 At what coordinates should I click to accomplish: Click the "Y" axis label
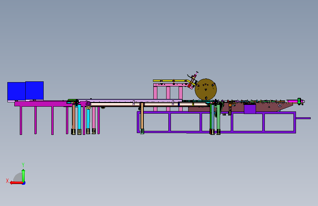[x=23, y=165]
